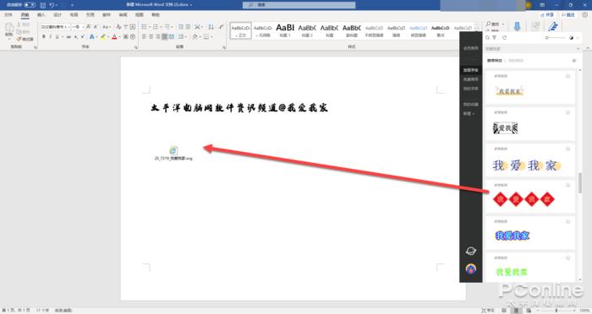Increase font size with grow-font button
This screenshot has width=592, height=314.
click(x=88, y=27)
